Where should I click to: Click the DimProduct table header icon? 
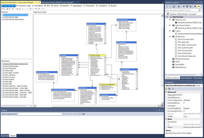coord(79,88)
